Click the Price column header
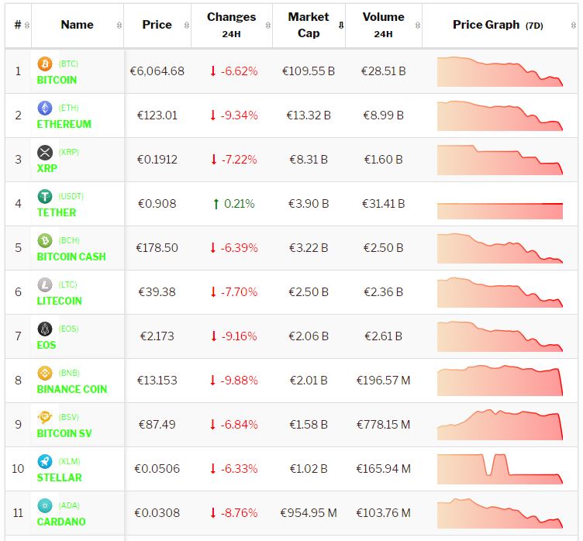This screenshot has width=583, height=541. coord(157,25)
